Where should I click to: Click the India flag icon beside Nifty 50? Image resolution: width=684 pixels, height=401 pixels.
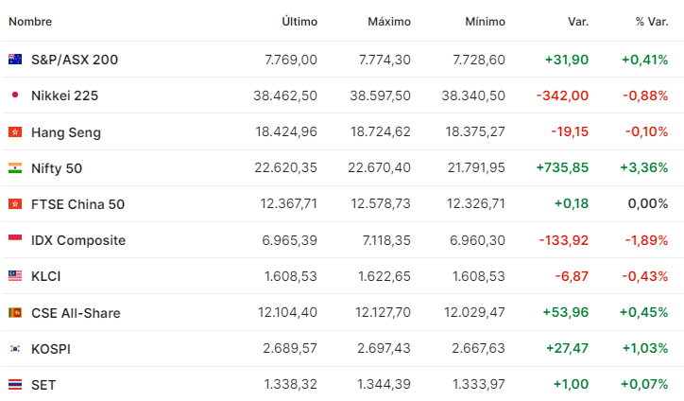(x=15, y=168)
